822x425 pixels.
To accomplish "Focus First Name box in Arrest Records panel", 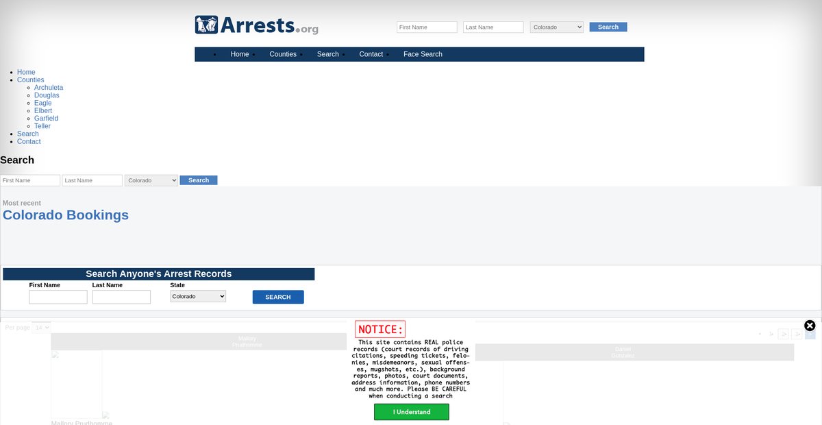I will pyautogui.click(x=58, y=297).
